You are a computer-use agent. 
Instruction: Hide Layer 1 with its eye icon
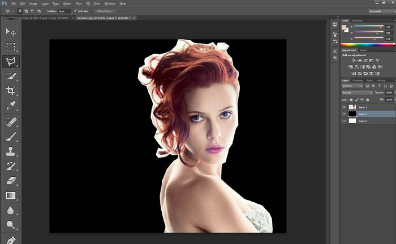(x=343, y=107)
